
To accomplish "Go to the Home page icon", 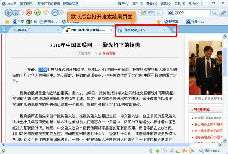I will point(46,13).
